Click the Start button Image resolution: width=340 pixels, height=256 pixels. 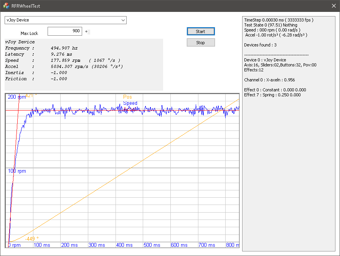tap(201, 31)
